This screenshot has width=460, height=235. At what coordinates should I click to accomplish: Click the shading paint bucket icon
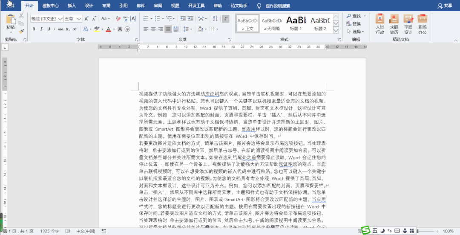(x=200, y=29)
